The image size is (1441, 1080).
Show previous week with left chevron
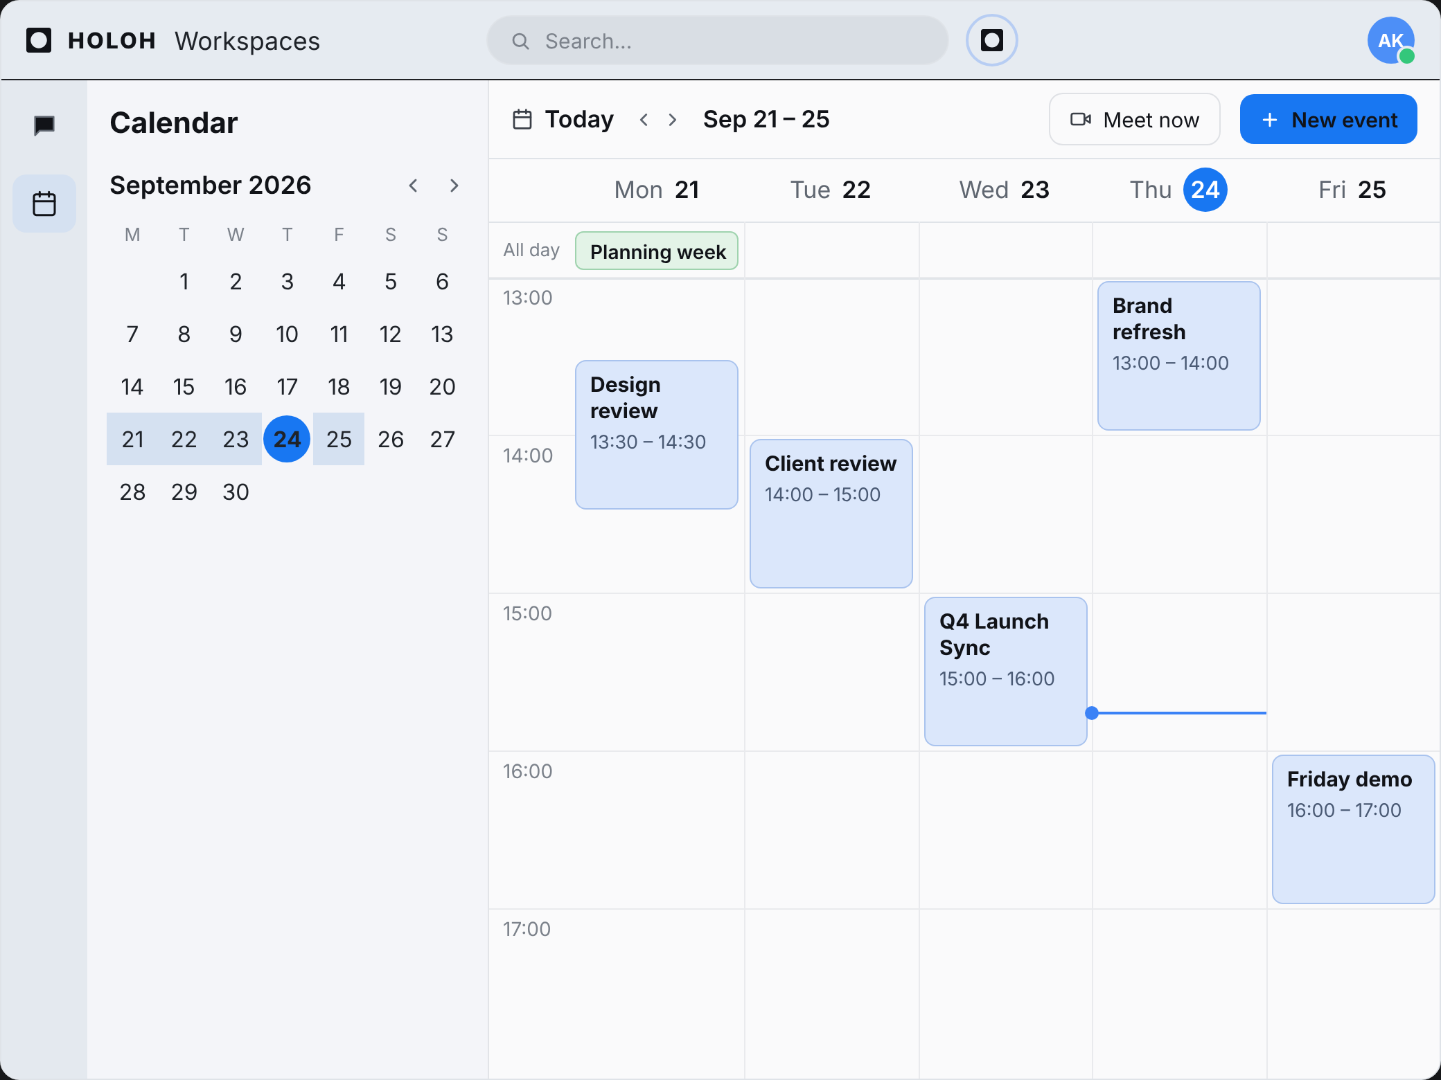point(644,120)
